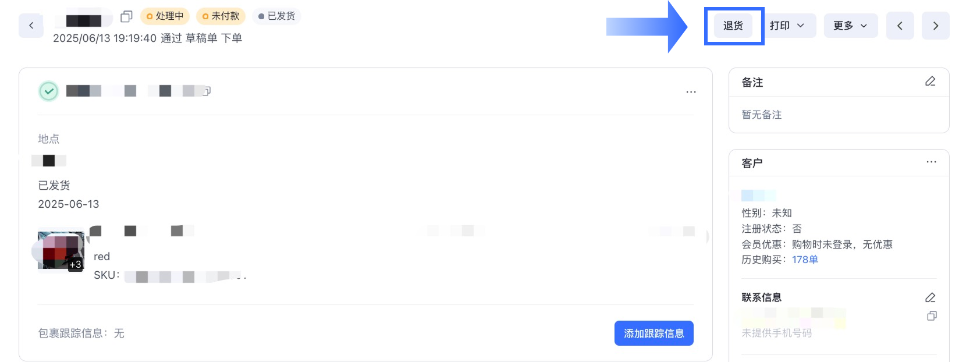Copy contact info with the copy icon
The width and height of the screenshot is (966, 362).
[932, 316]
